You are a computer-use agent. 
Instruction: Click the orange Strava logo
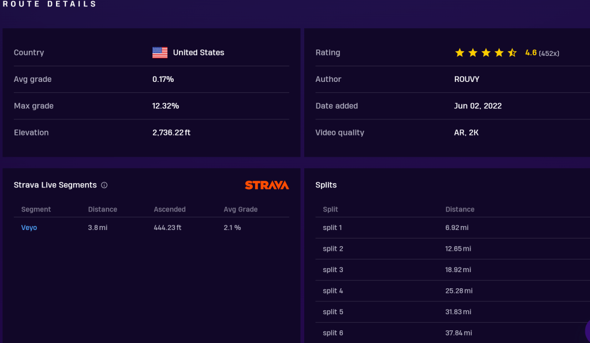267,185
